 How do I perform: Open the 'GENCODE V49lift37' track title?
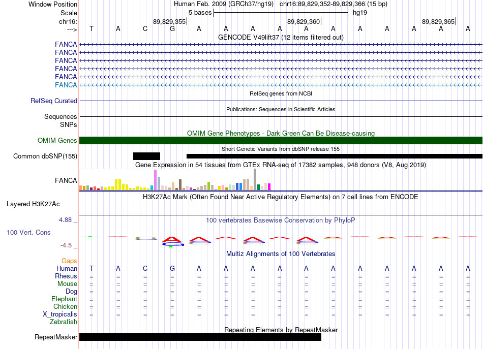[281, 37]
